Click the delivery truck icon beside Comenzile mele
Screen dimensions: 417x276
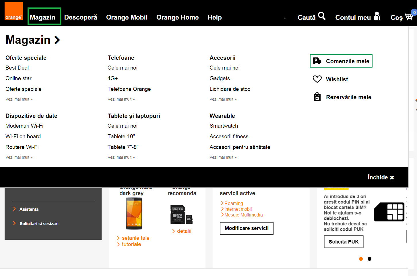[317, 61]
